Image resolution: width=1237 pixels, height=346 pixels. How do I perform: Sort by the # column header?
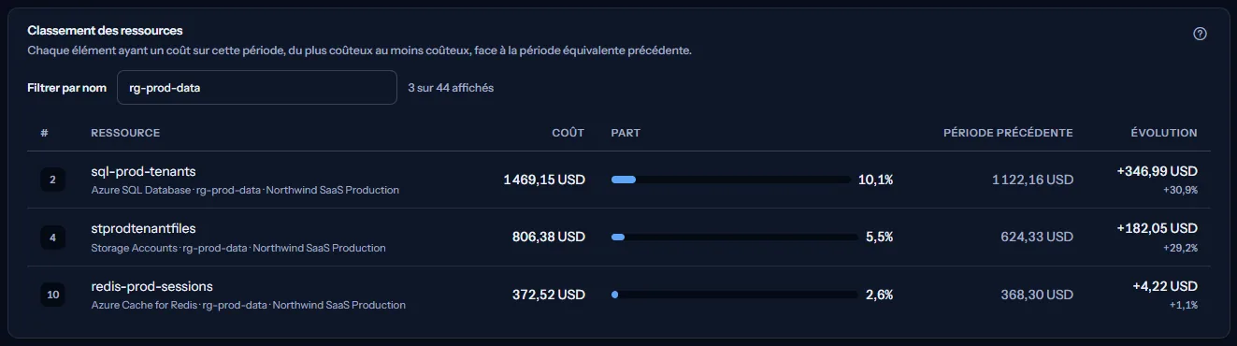click(45, 133)
